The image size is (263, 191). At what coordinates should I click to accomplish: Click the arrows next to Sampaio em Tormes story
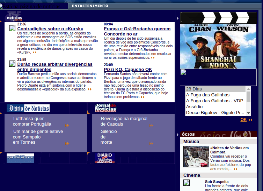(x=67, y=143)
